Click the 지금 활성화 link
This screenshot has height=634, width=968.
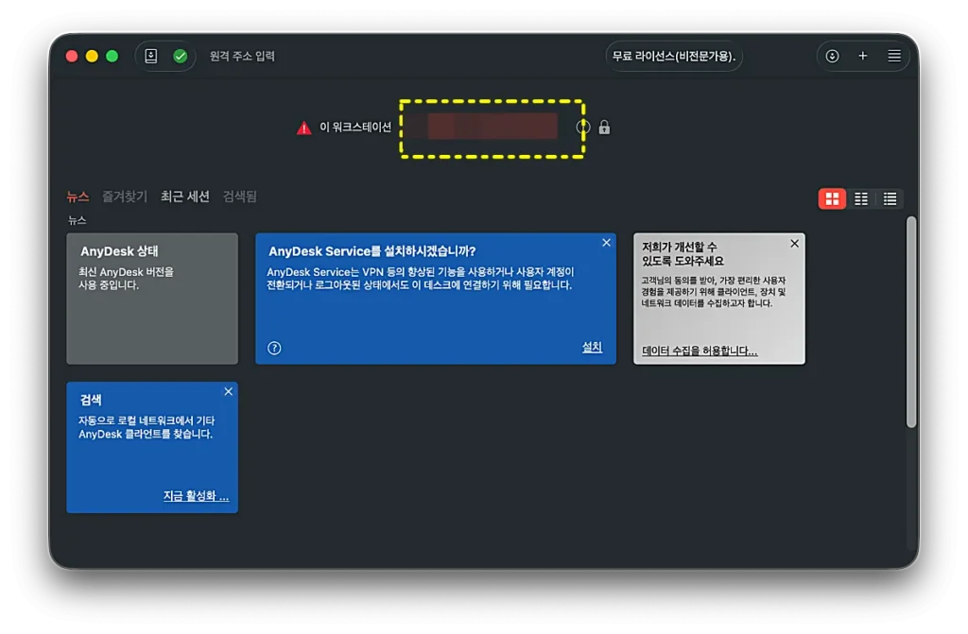[x=196, y=496]
